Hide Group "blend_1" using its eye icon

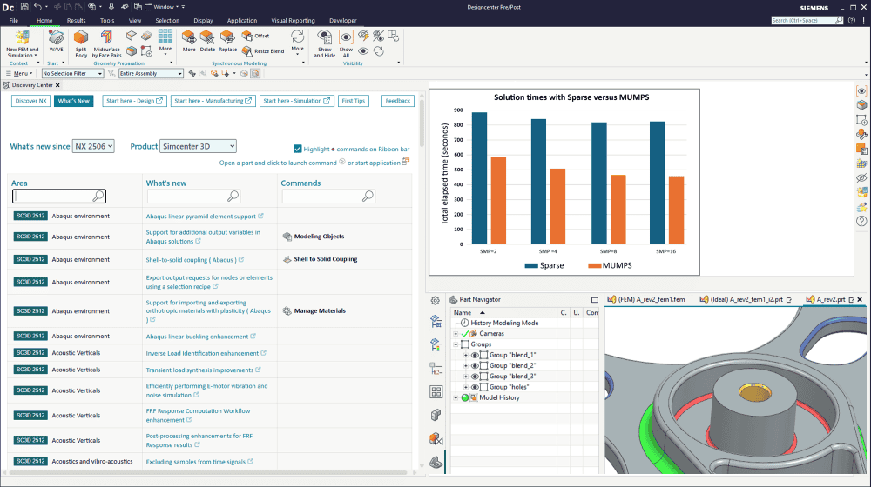point(475,355)
